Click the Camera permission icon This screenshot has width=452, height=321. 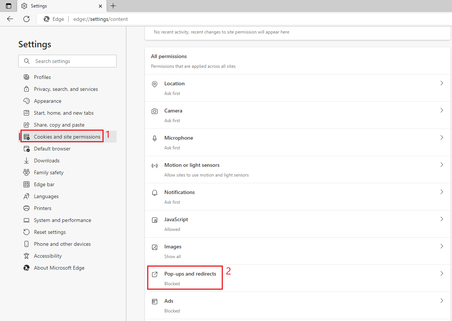point(155,111)
